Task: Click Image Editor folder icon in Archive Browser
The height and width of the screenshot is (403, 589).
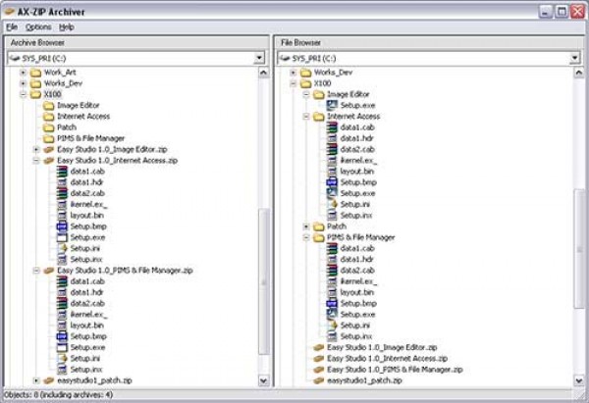Action: [x=48, y=106]
